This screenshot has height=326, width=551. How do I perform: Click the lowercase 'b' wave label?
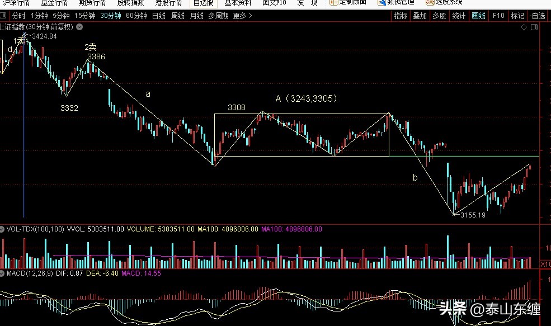415,177
